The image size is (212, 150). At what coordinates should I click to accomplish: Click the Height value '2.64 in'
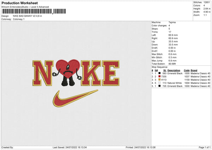tap(207, 8)
